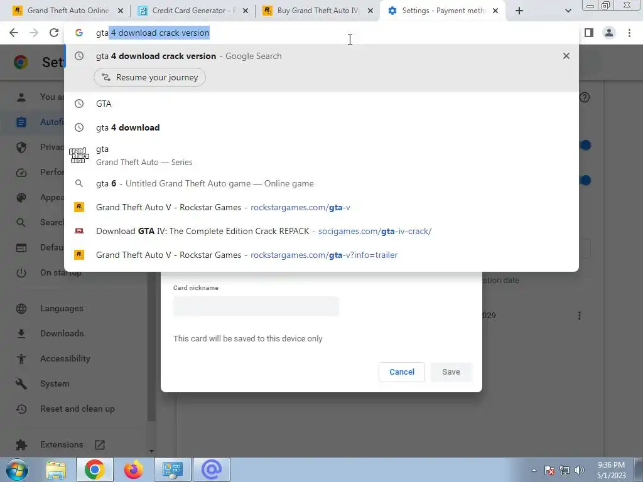Click the Performance gauge icon
The width and height of the screenshot is (643, 482).
pyautogui.click(x=21, y=173)
